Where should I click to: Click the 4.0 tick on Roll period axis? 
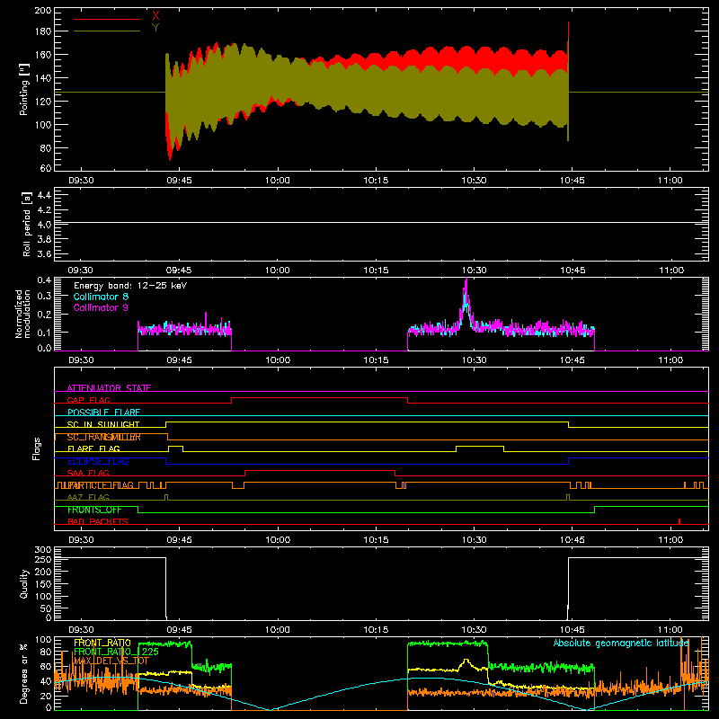coord(44,224)
